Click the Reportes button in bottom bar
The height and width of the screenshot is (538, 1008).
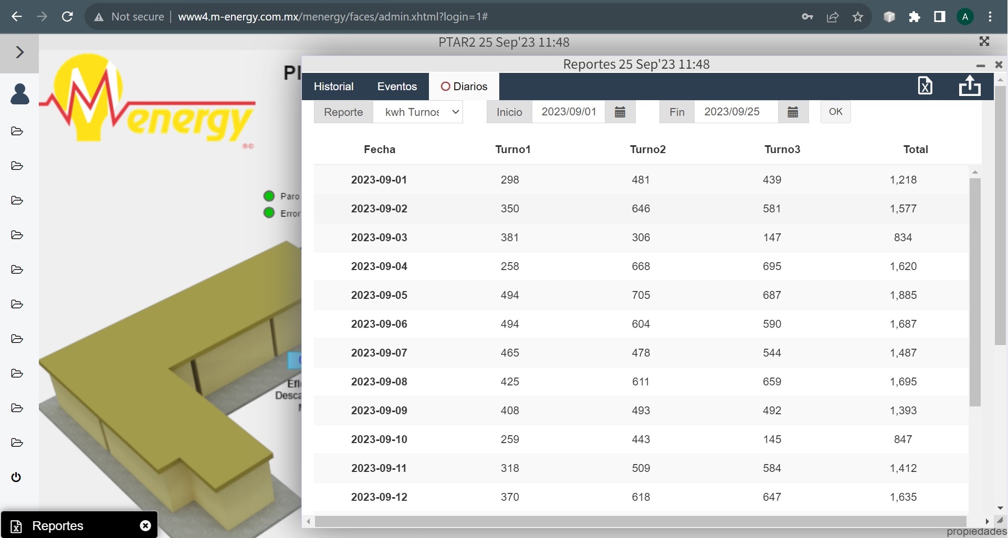58,525
